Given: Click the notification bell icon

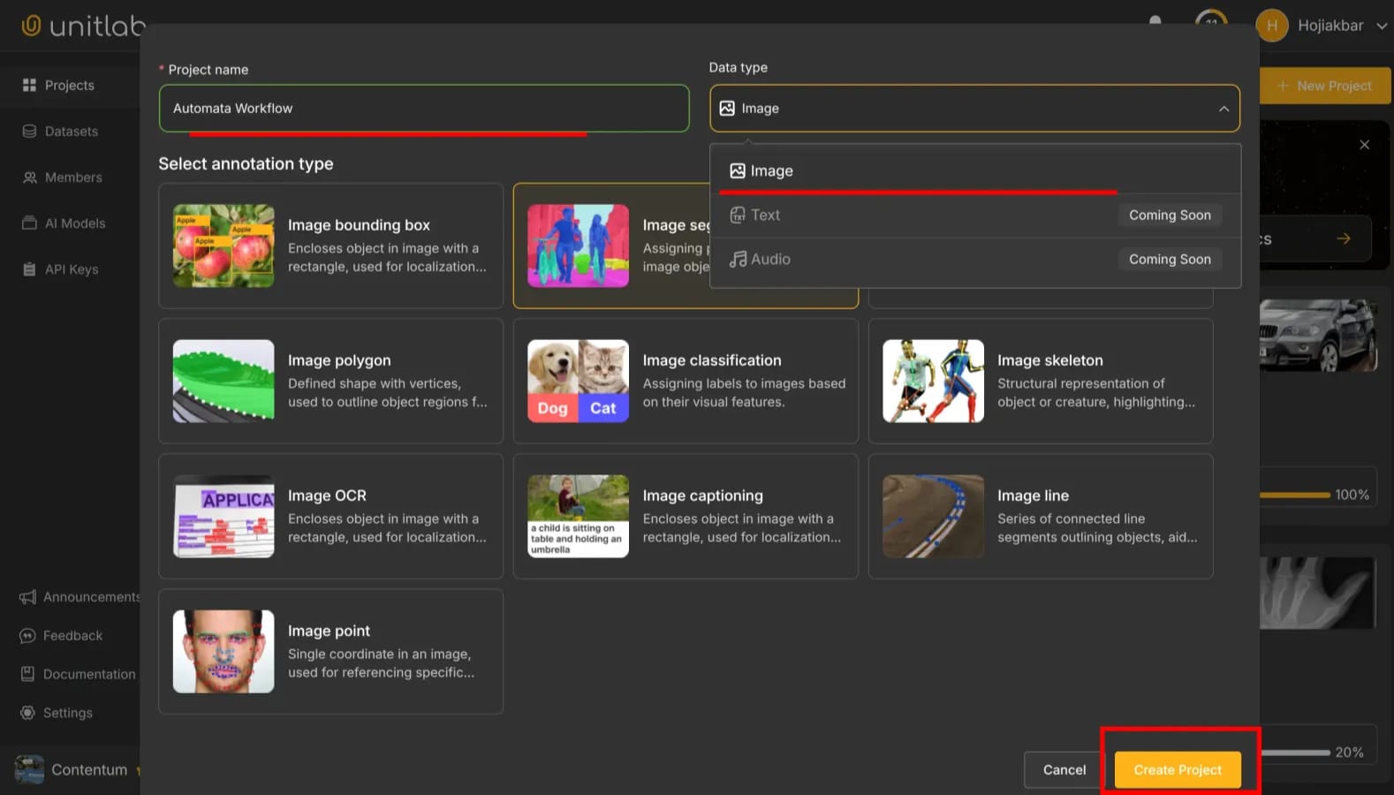Looking at the screenshot, I should [x=1155, y=21].
